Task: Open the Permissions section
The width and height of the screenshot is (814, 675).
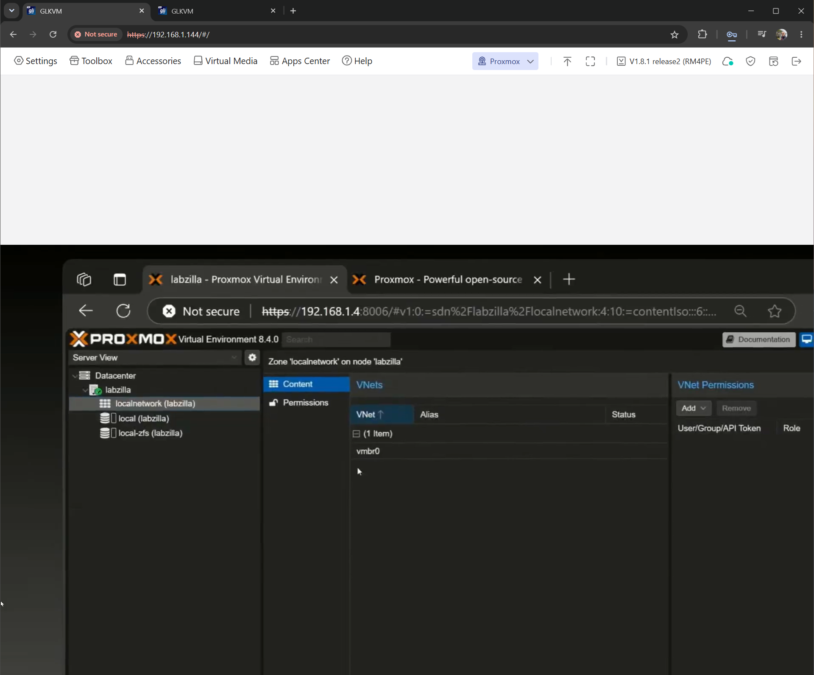Action: pos(306,403)
